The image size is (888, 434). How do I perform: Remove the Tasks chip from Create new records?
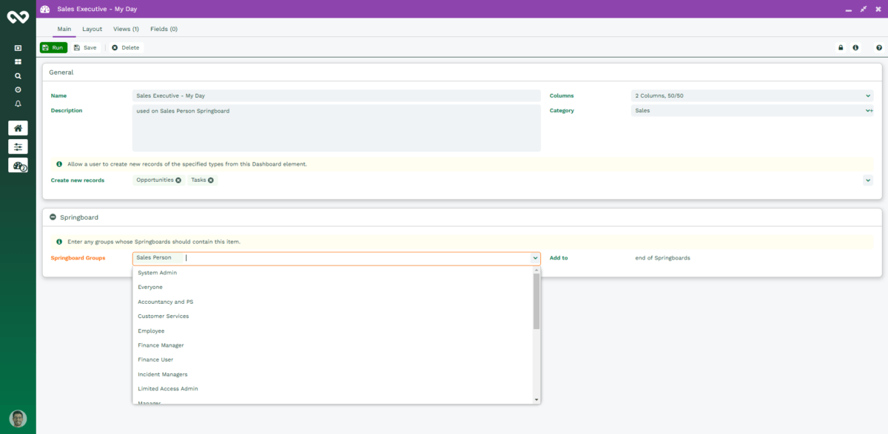(211, 180)
